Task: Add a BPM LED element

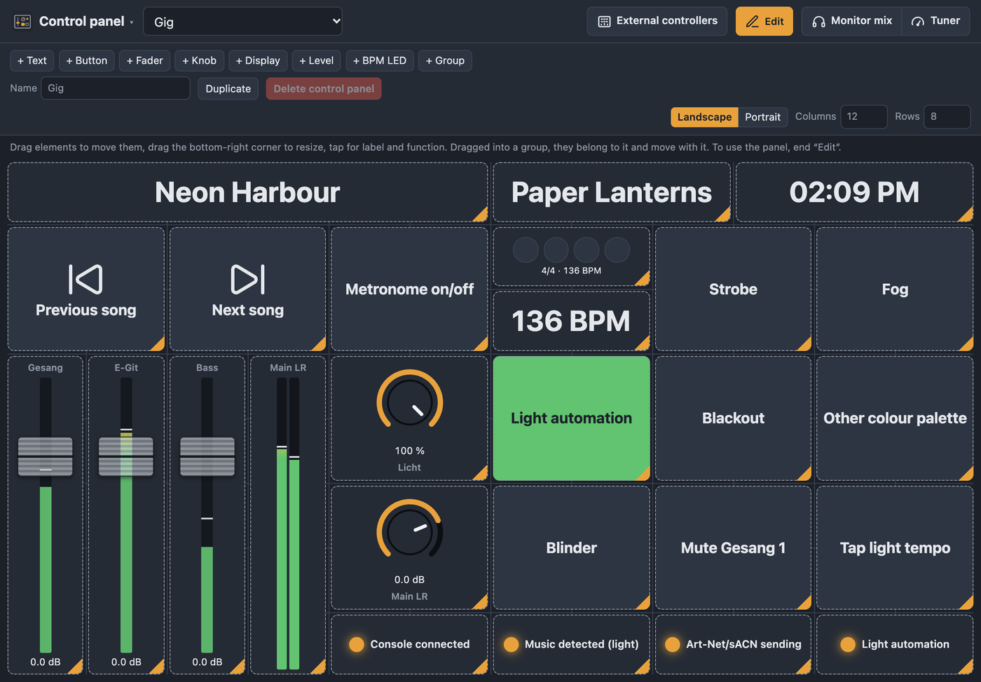Action: (380, 60)
